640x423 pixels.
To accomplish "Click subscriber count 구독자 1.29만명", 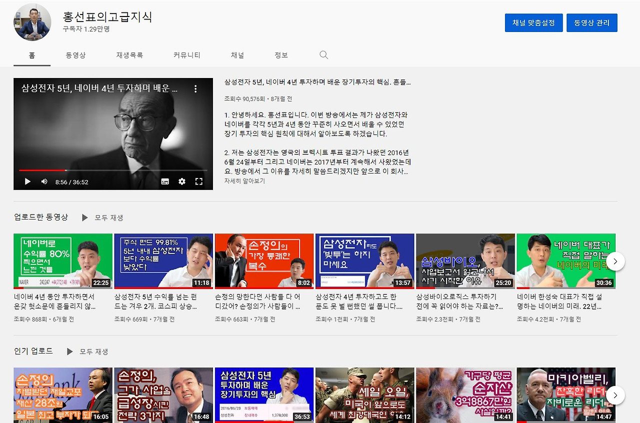I will [86, 29].
